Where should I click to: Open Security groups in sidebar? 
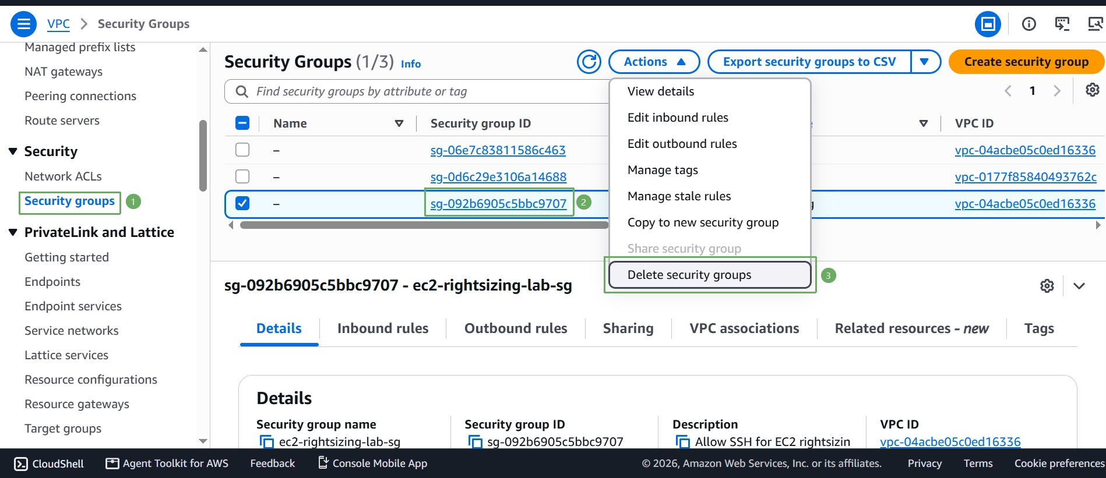point(69,201)
